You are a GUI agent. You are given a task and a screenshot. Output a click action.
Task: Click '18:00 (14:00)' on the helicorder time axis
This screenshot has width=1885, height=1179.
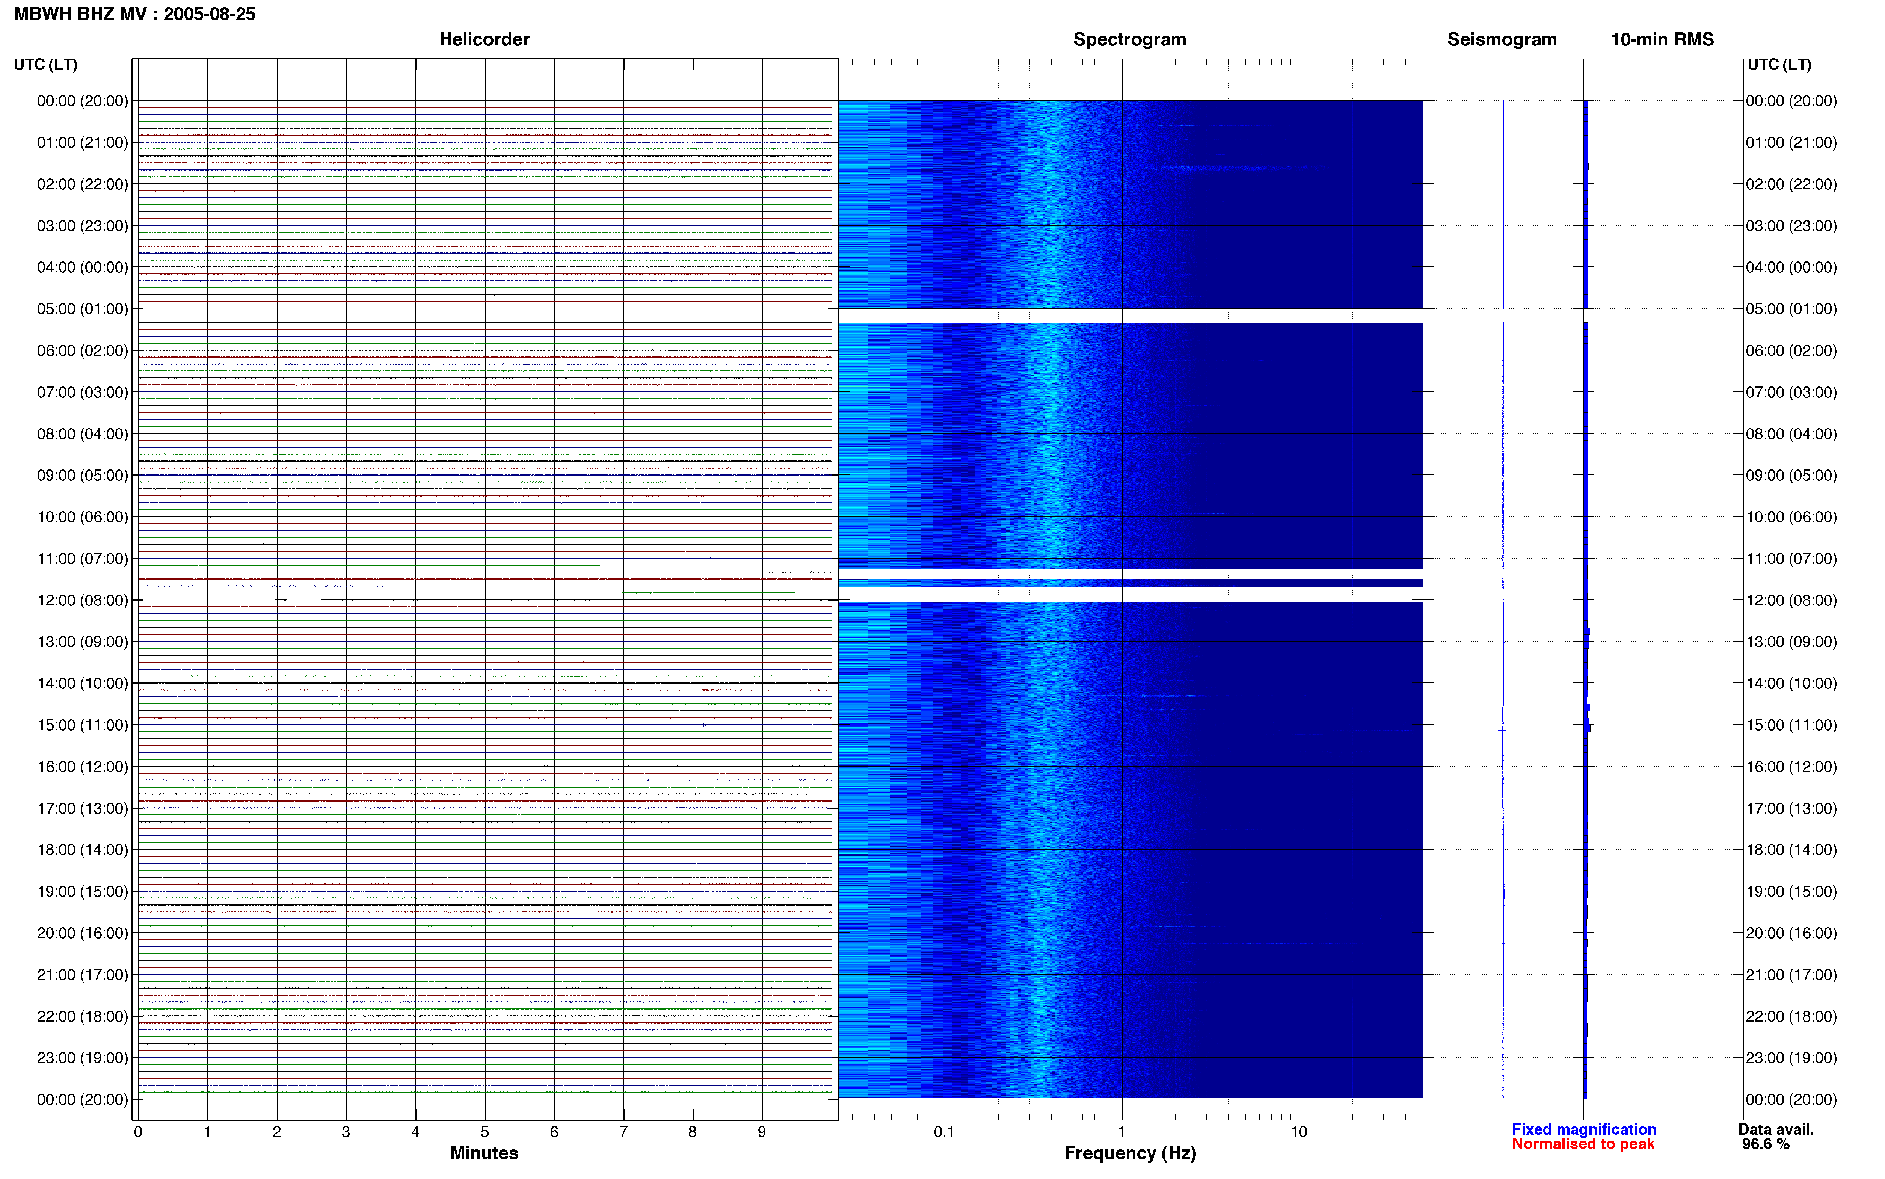83,850
